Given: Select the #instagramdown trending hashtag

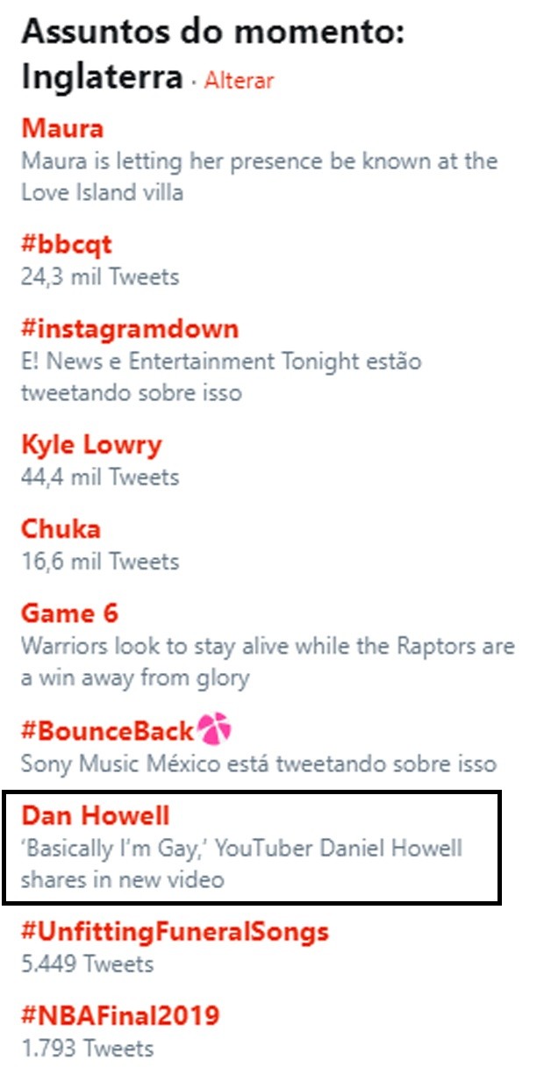Looking at the screenshot, I should pyautogui.click(x=130, y=329).
